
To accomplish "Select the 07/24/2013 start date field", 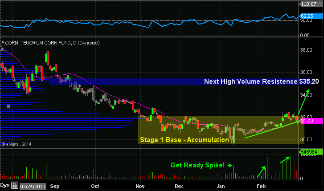I will point(33,187).
